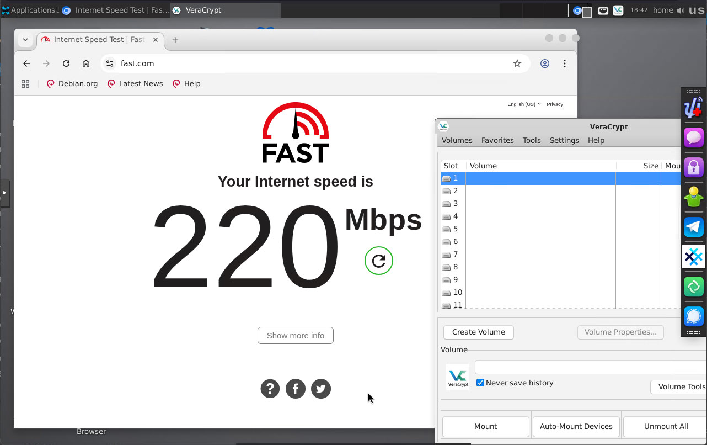
Task: Click the Create Volume button
Action: coord(479,332)
